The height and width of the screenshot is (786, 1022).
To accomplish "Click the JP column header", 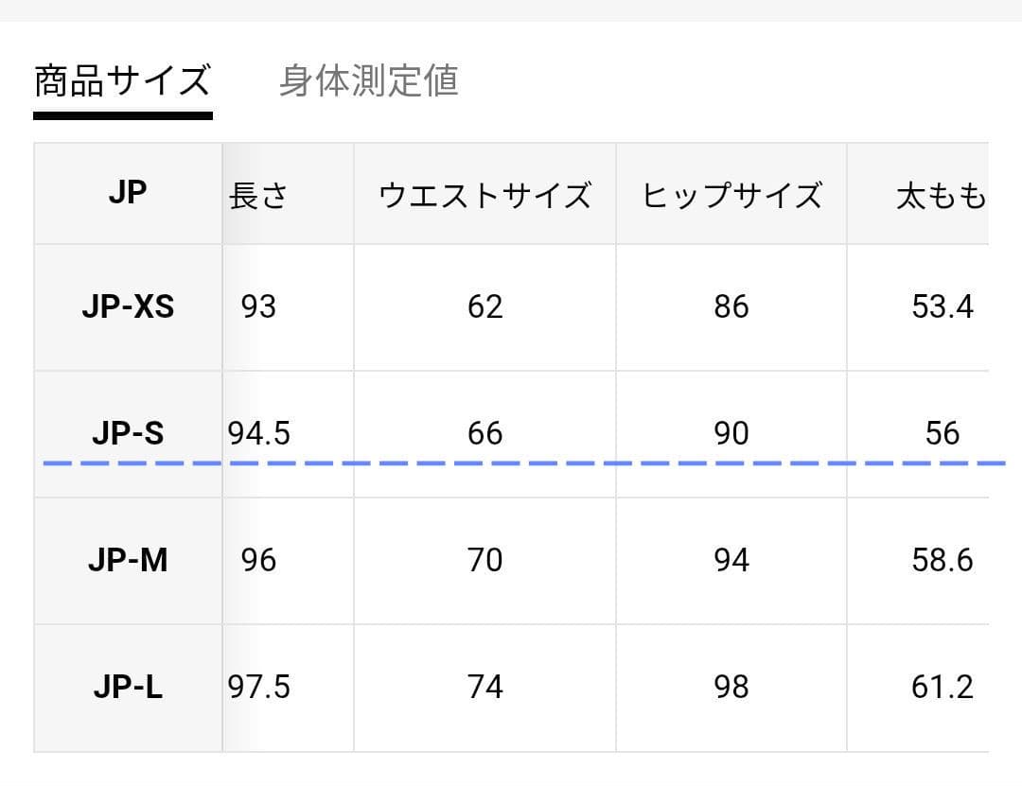I will pyautogui.click(x=128, y=193).
